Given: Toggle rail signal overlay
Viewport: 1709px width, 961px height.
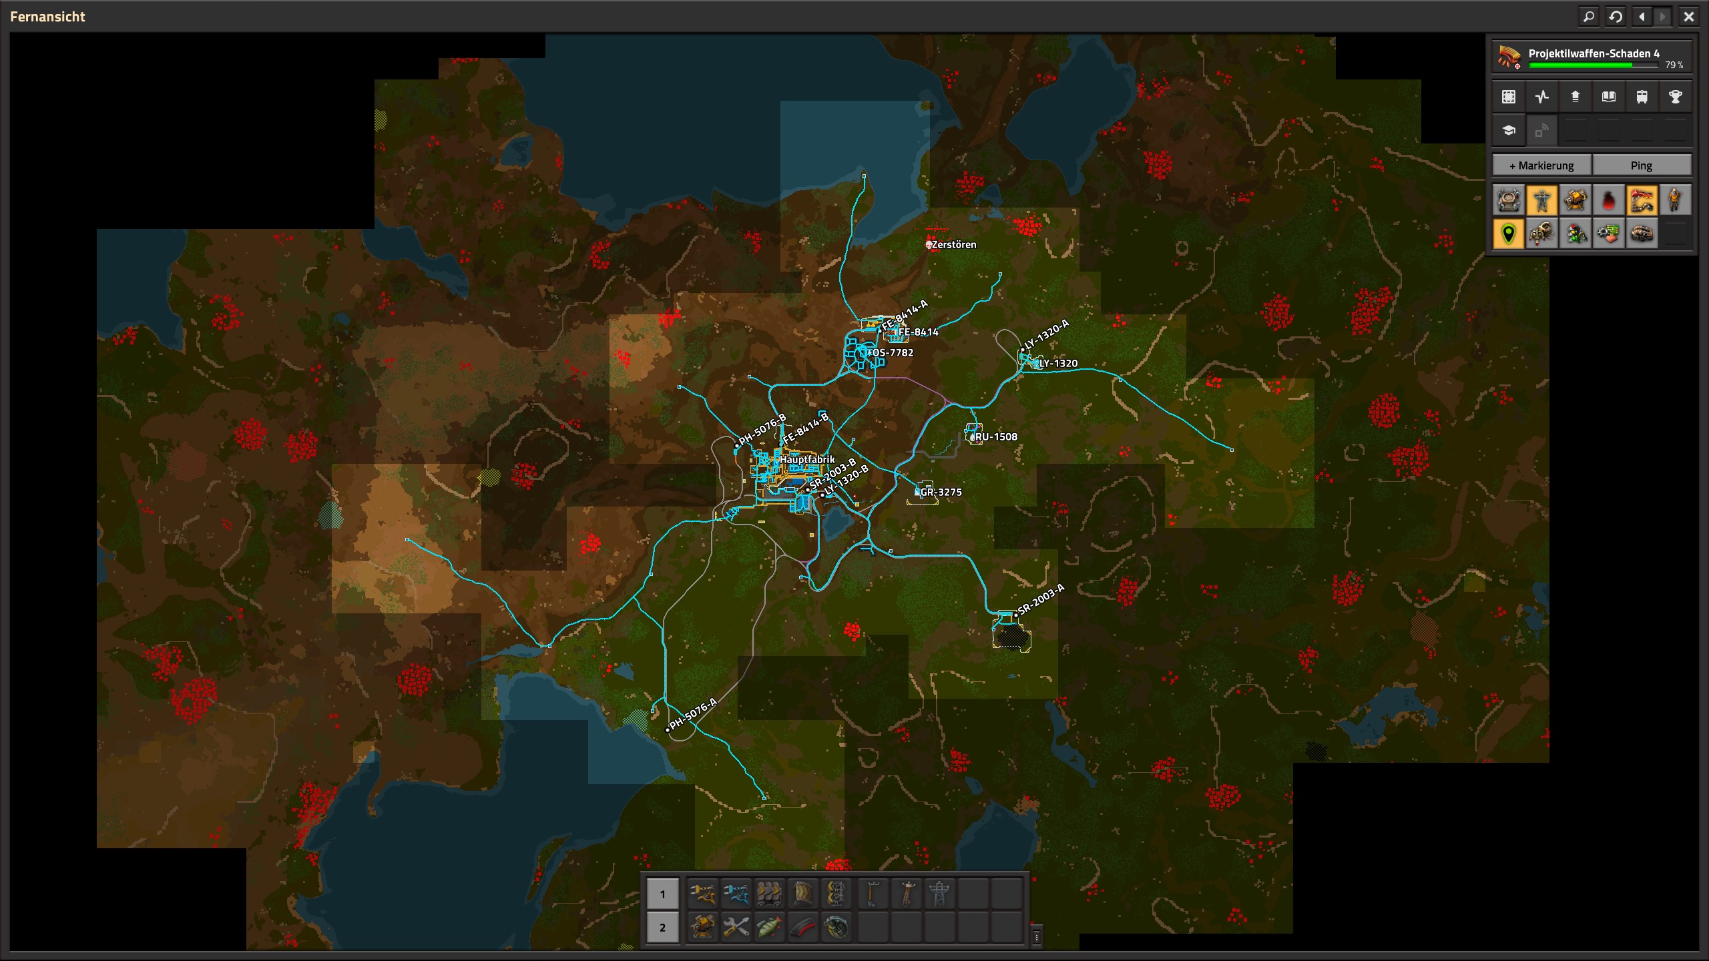Looking at the screenshot, I should [1575, 234].
